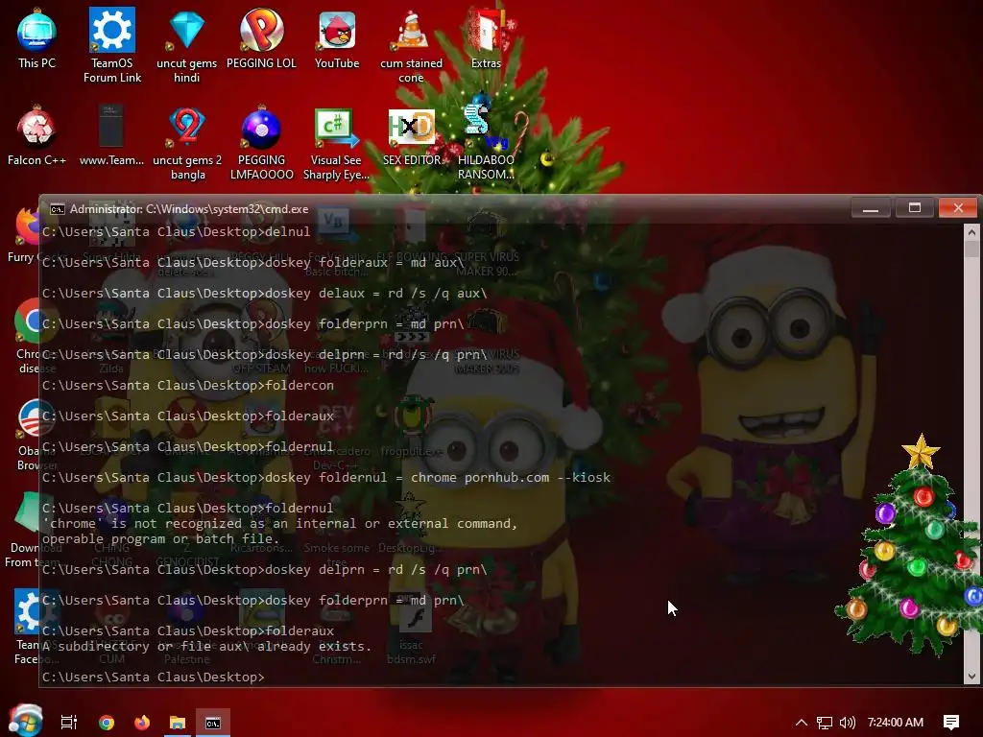Viewport: 983px width, 737px height.
Task: Close the Administrator cmd.exe window
Action: (958, 208)
